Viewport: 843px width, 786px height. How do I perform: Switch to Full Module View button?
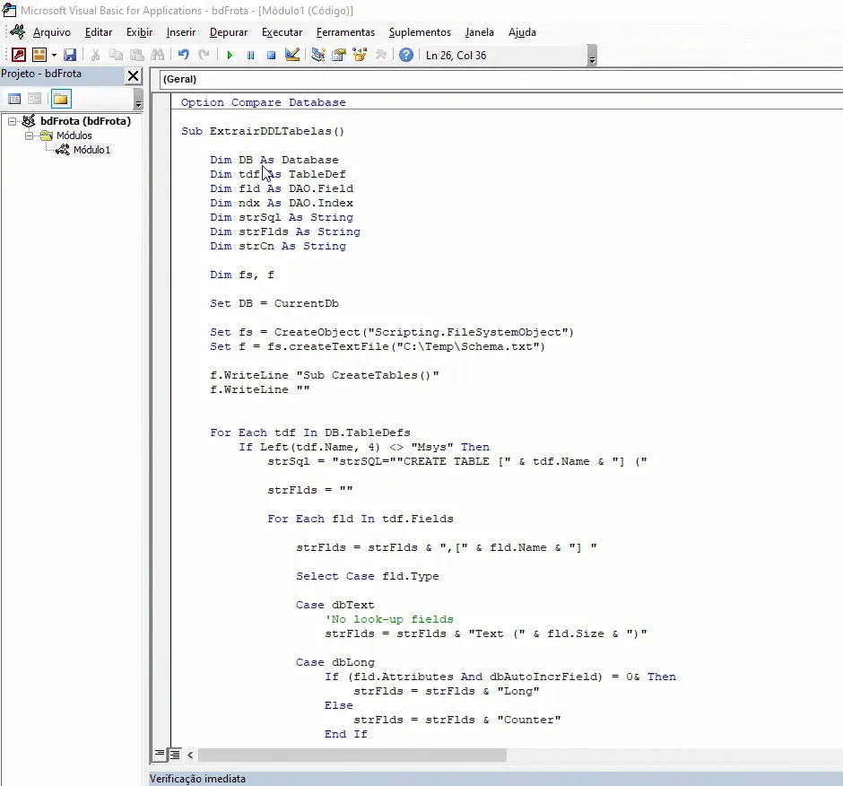click(175, 755)
